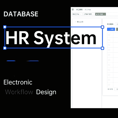Click the gray button beside the blue button
This screenshot has height=118, width=118.
[117, 29]
